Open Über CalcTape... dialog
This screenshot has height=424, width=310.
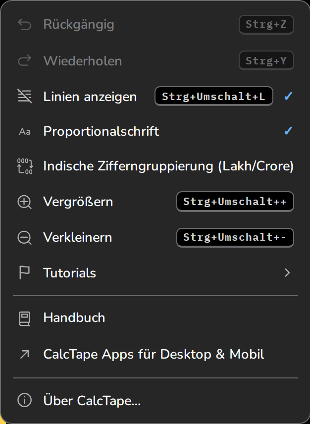point(155,400)
